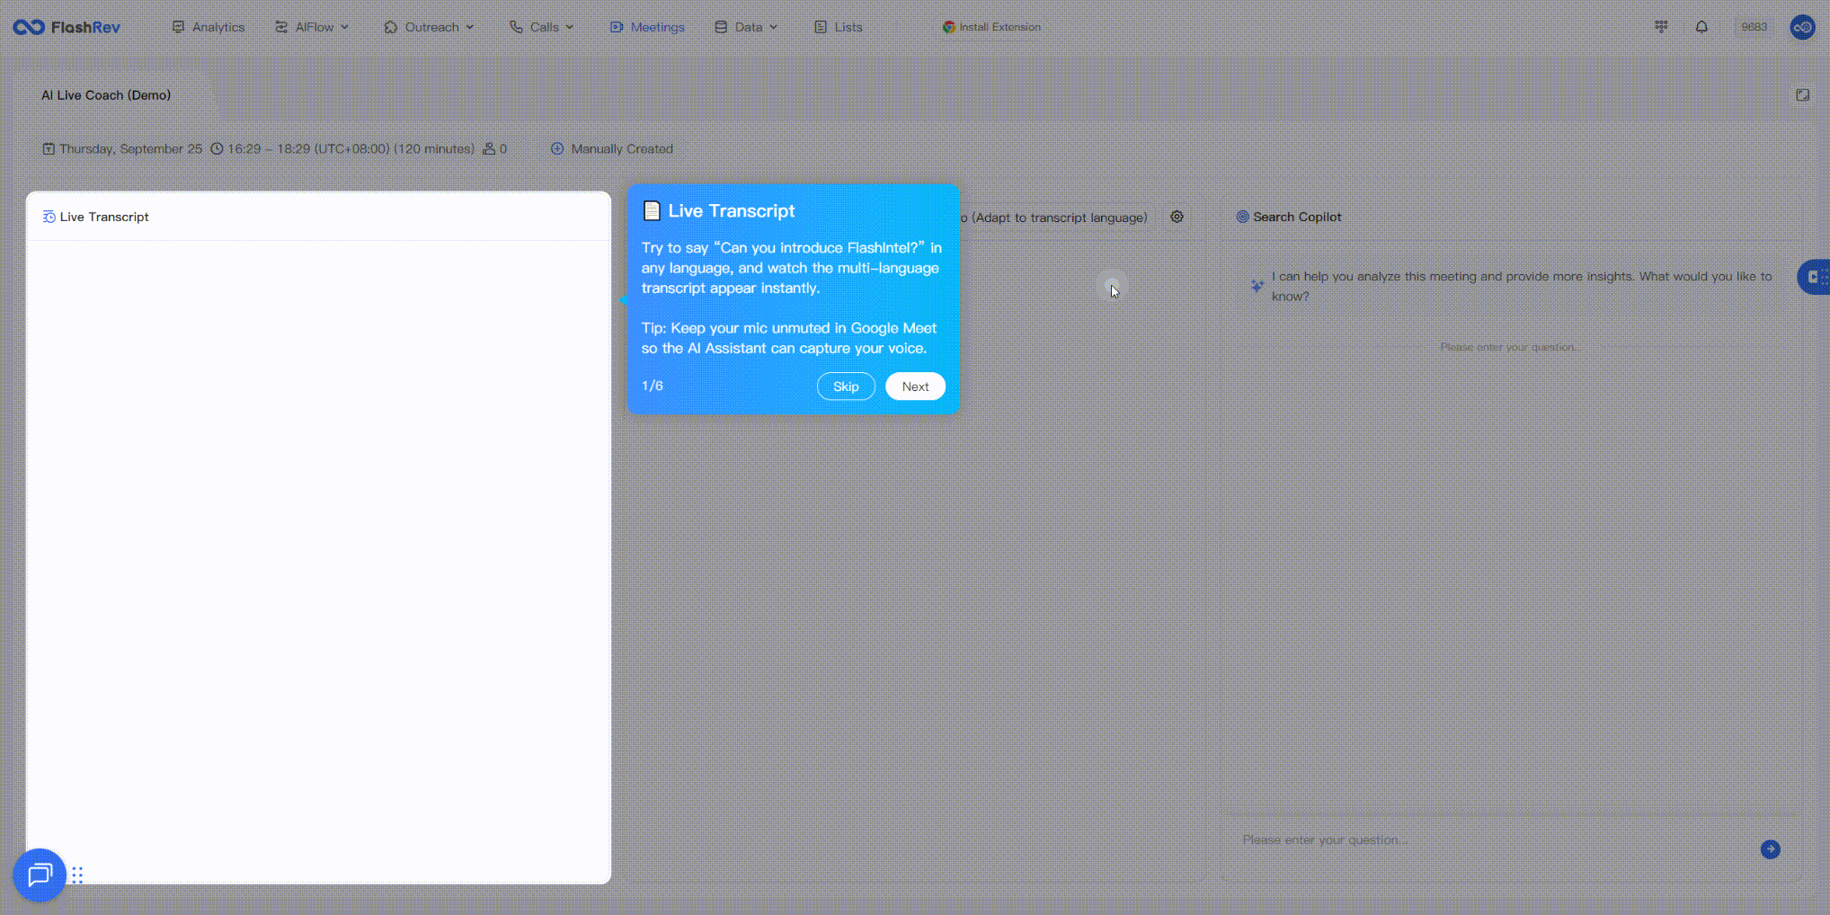Open the Lists page
1830x915 pixels.
[x=838, y=27]
